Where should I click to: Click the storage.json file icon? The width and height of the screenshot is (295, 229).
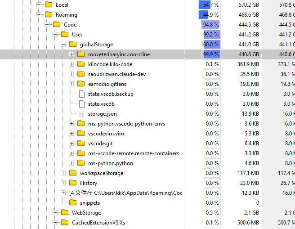[x=82, y=114]
